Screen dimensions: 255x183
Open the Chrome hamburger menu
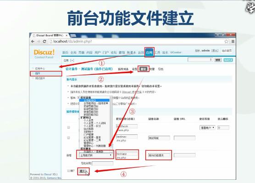pos(233,41)
